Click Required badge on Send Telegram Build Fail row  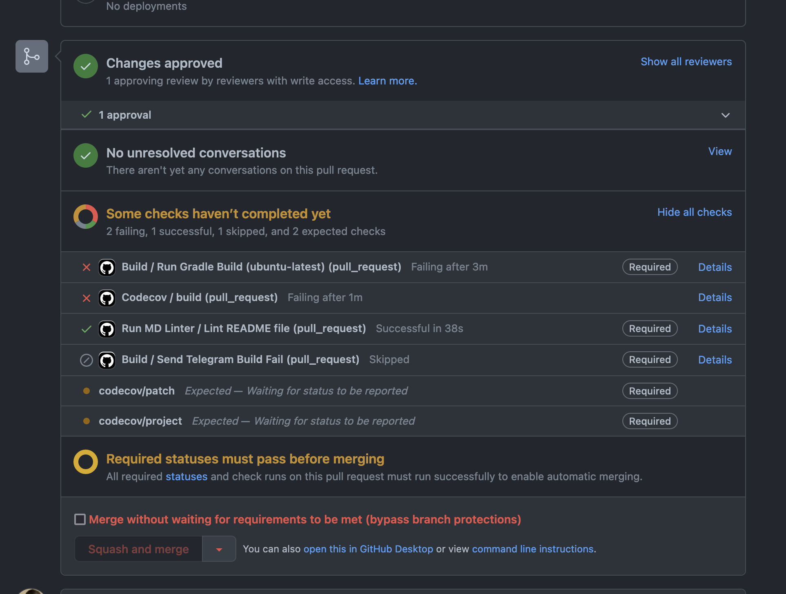tap(650, 359)
